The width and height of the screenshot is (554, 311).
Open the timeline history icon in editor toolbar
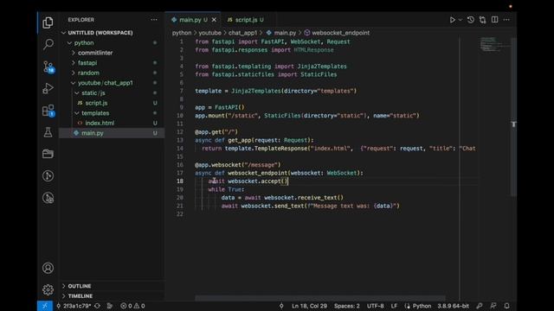tap(471, 20)
